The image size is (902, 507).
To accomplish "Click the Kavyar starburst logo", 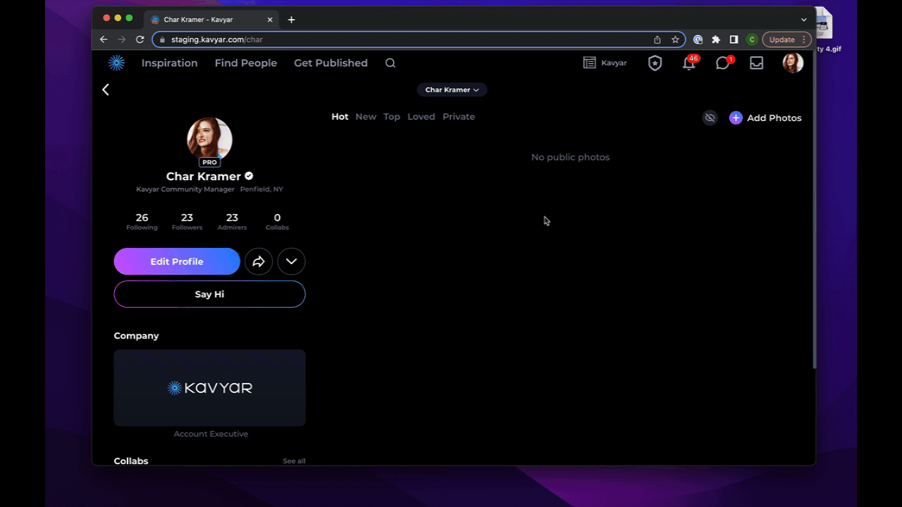I will pyautogui.click(x=116, y=63).
